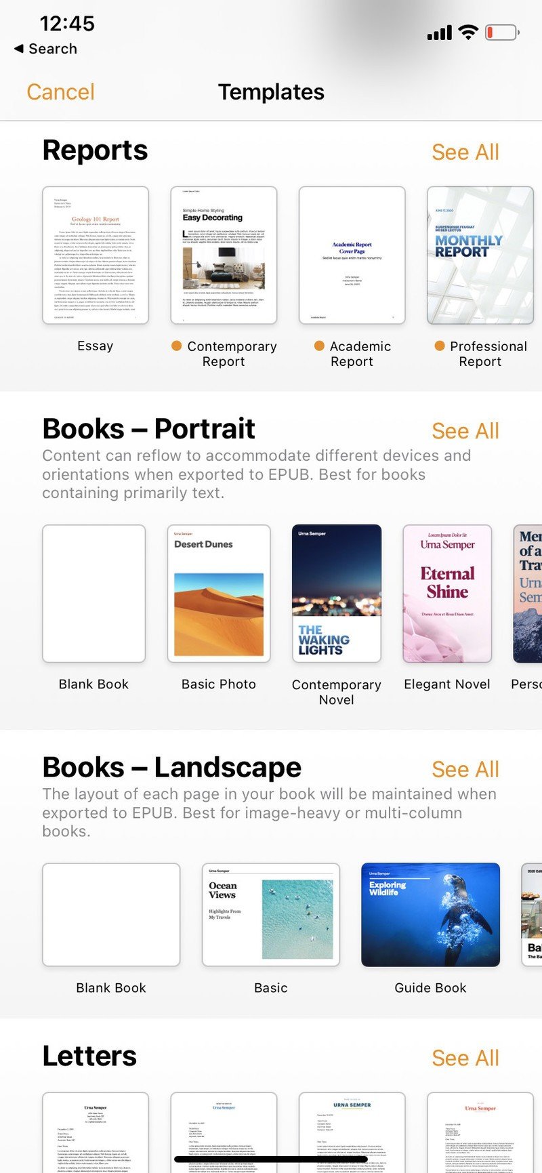Viewport: 542px width, 1173px height.
Task: Tap the partially visible Personal novel template
Action: click(x=528, y=594)
